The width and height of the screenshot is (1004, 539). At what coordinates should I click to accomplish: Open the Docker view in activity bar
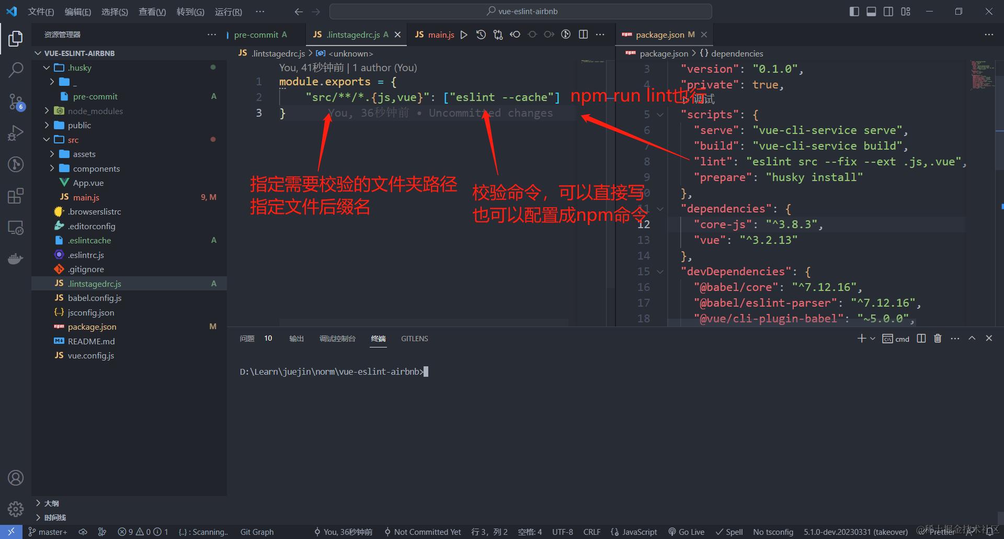click(16, 259)
